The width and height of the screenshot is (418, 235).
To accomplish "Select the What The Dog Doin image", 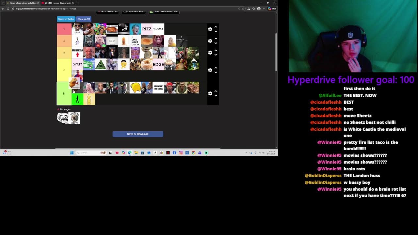I will (x=74, y=118).
